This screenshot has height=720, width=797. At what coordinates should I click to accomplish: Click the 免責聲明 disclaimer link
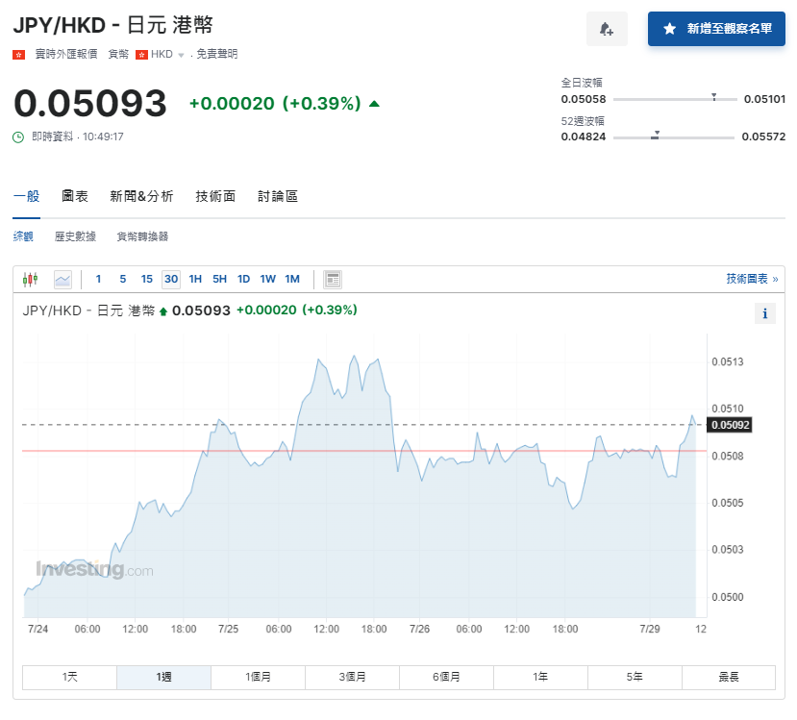tap(216, 54)
